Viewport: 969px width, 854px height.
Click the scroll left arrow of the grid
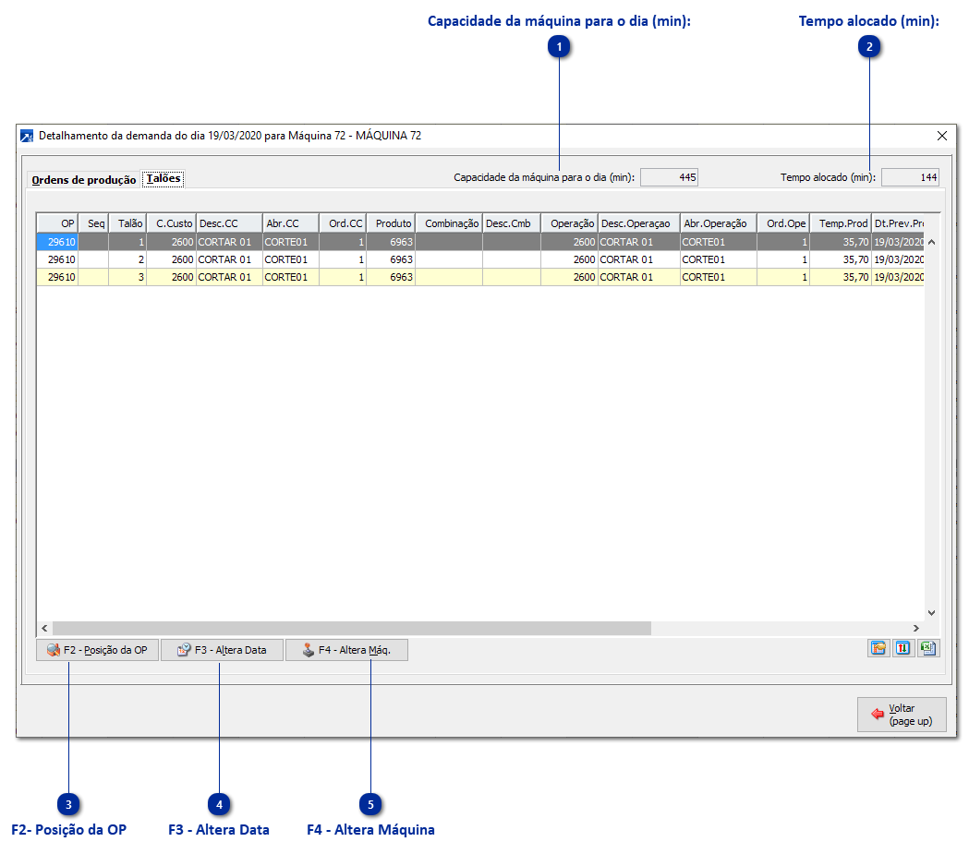pyautogui.click(x=44, y=628)
